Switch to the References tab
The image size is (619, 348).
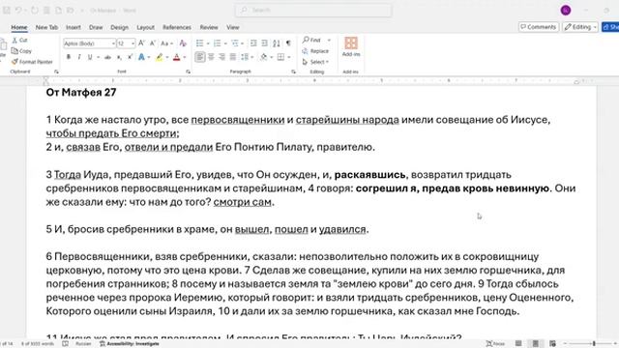click(177, 27)
